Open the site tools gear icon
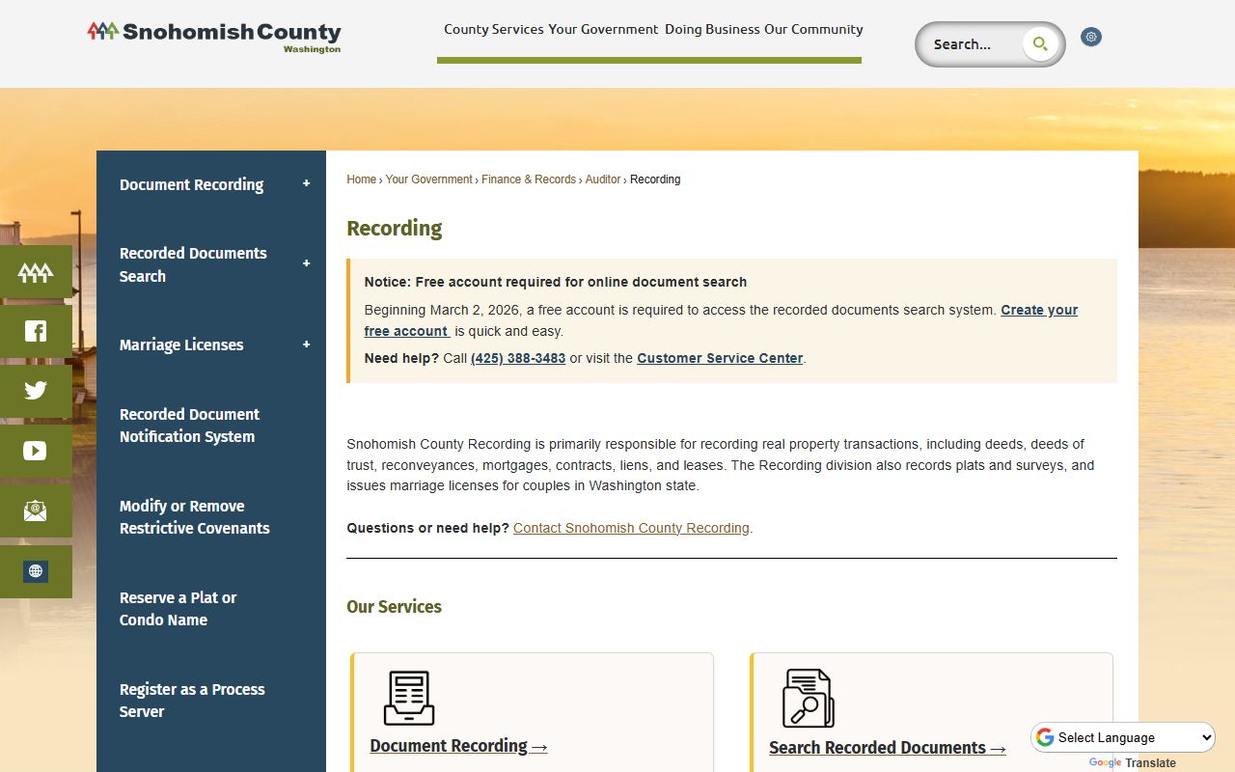The width and height of the screenshot is (1235, 772). click(1091, 37)
